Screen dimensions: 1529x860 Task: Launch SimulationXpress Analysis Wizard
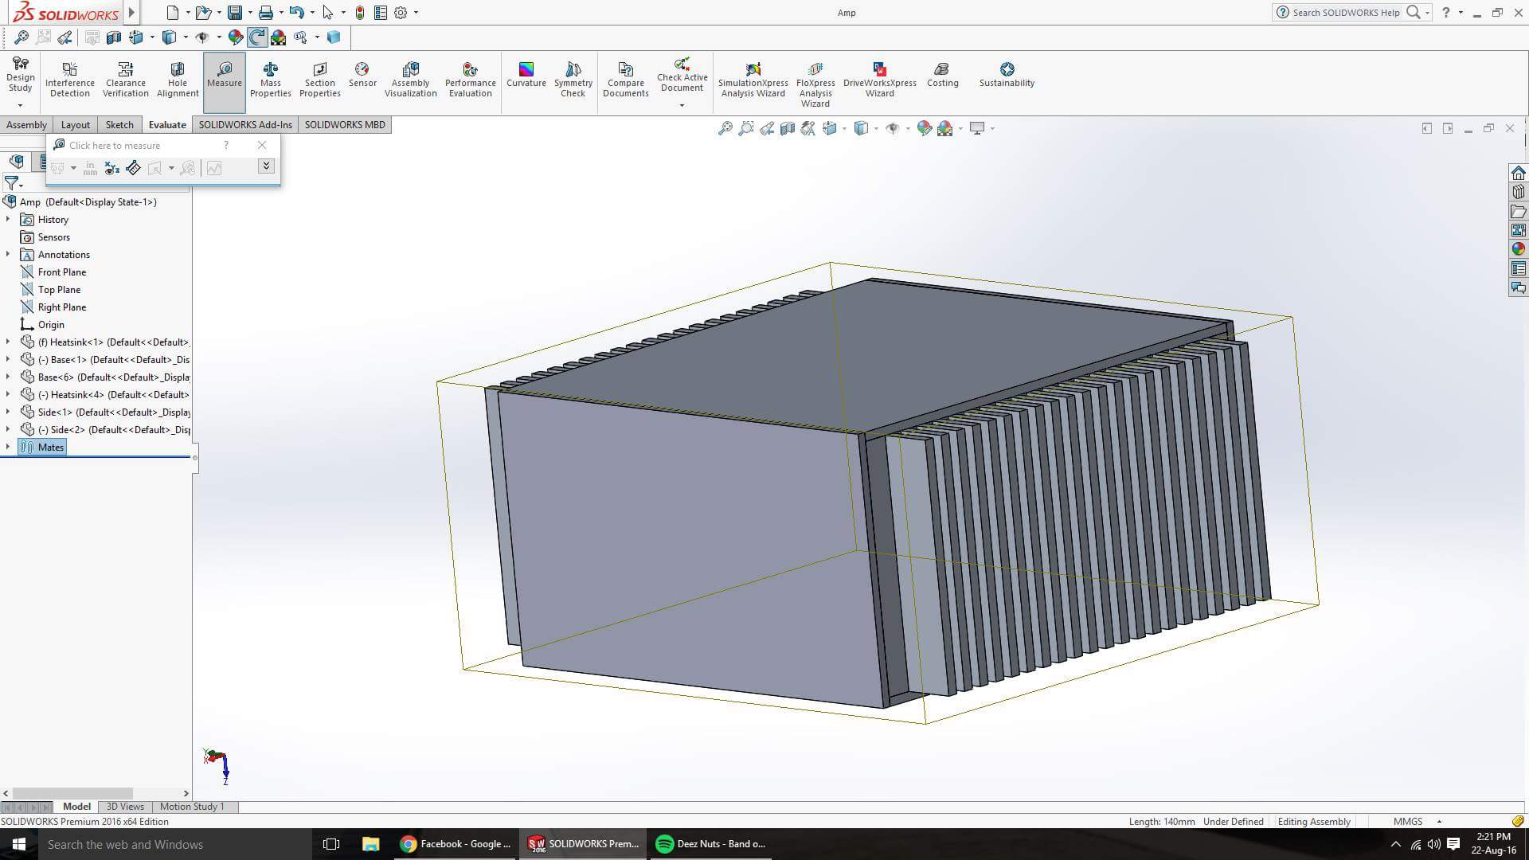point(753,80)
